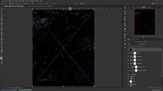Hide the Brightness/Contrast 1 layer

[x=128, y=71]
